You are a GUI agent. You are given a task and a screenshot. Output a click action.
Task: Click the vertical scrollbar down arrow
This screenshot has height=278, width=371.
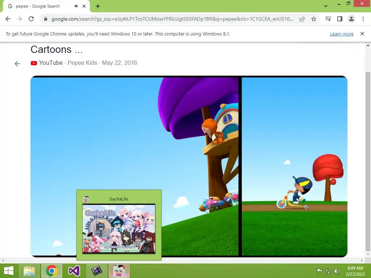coord(368,254)
